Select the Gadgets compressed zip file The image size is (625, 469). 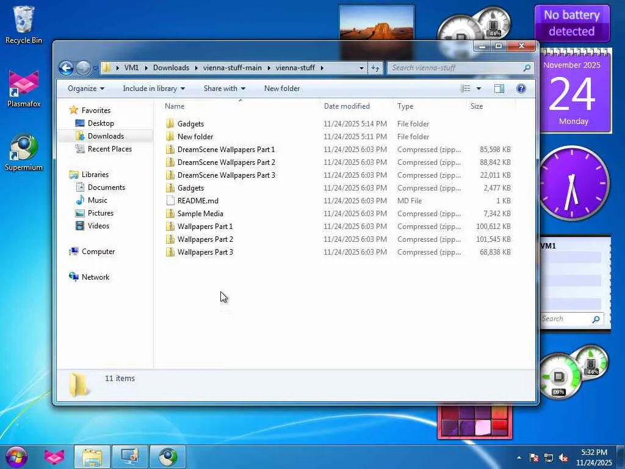[190, 188]
